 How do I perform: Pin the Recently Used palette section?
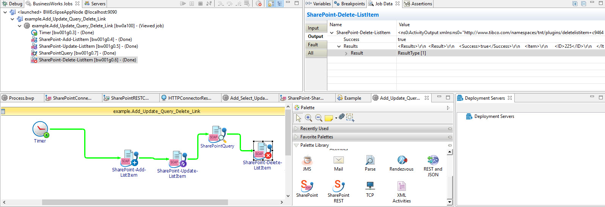click(x=450, y=129)
